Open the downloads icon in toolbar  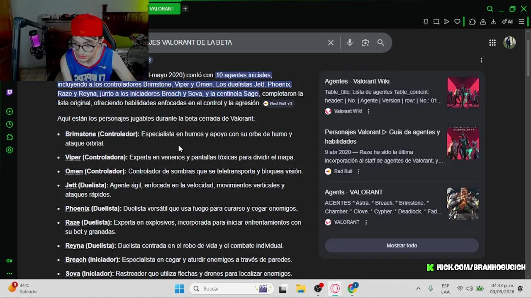tap(493, 22)
